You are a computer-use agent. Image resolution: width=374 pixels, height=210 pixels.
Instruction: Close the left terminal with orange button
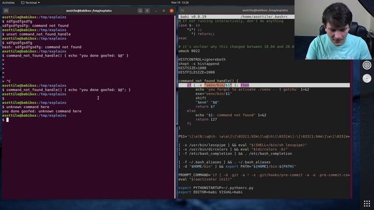pyautogui.click(x=171, y=10)
